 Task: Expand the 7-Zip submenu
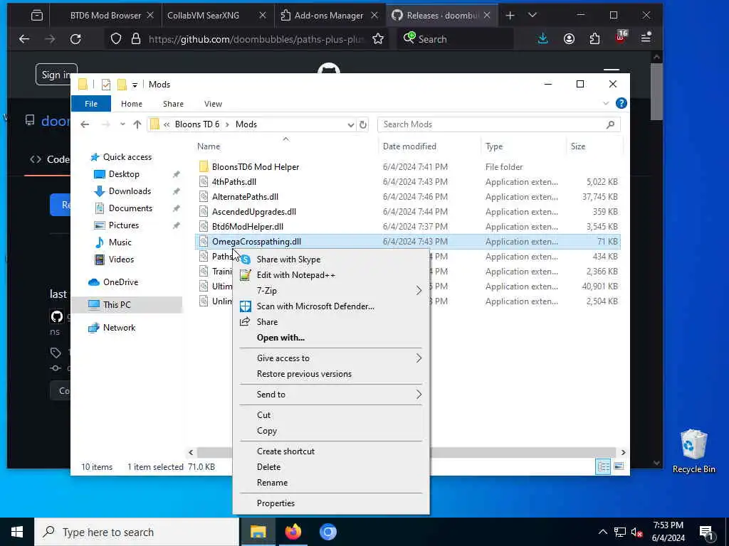[x=330, y=291]
